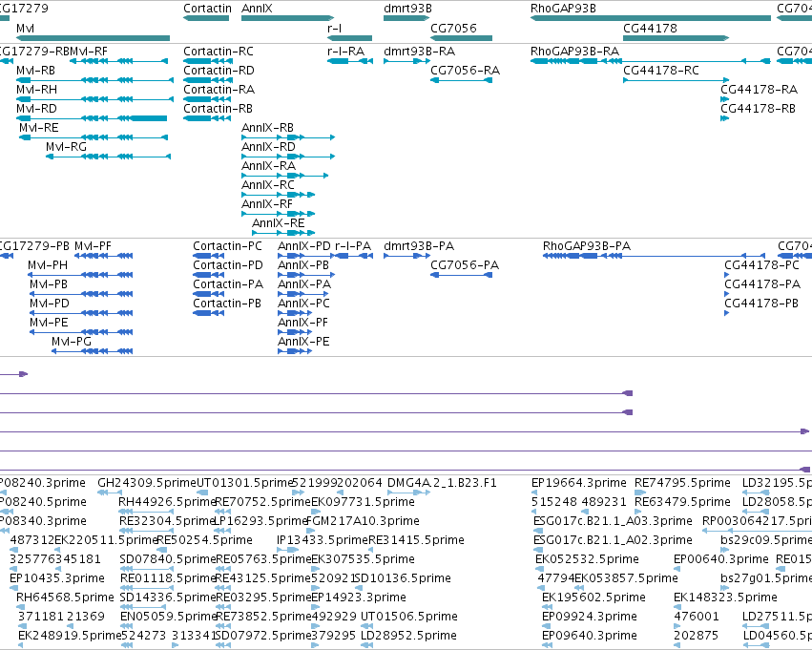Click the EP09924.3prime EST label

click(590, 616)
